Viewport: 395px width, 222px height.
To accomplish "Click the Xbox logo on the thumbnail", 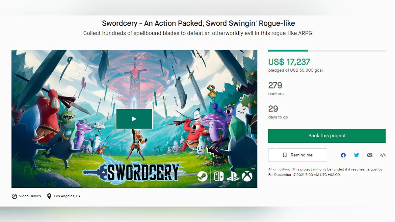I will [247, 177].
